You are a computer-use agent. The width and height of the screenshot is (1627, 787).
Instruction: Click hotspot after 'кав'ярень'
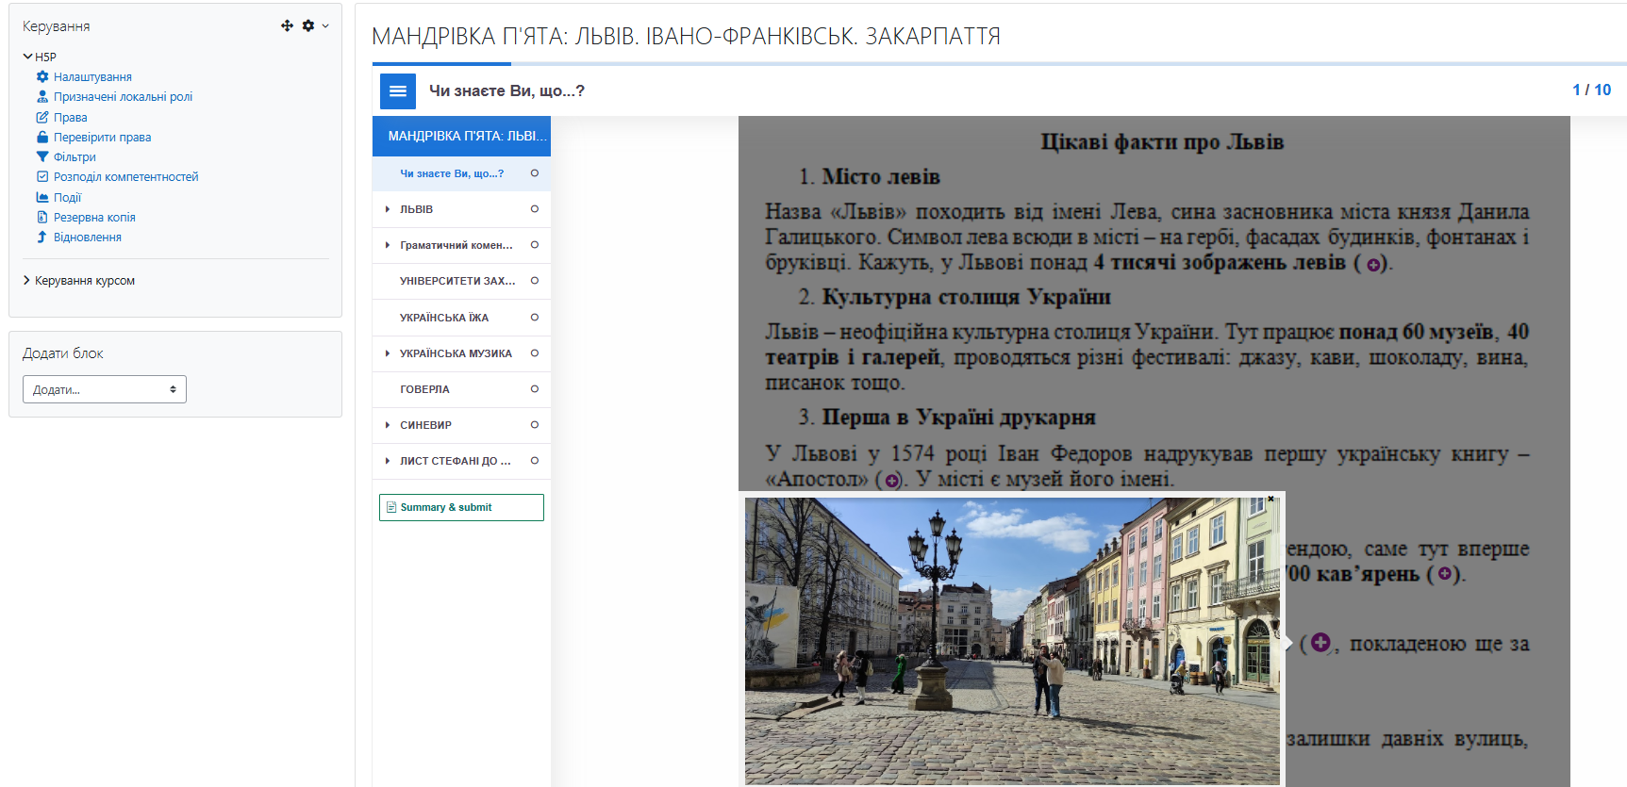pos(1444,573)
